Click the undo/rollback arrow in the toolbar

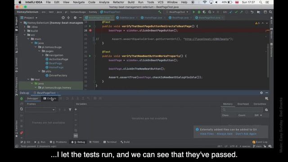pyautogui.click(x=252, y=12)
